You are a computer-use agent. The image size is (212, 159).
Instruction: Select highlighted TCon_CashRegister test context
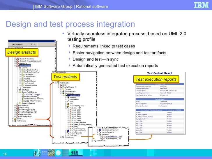74,95
